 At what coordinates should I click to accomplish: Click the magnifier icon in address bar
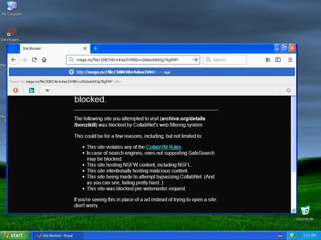(71, 60)
